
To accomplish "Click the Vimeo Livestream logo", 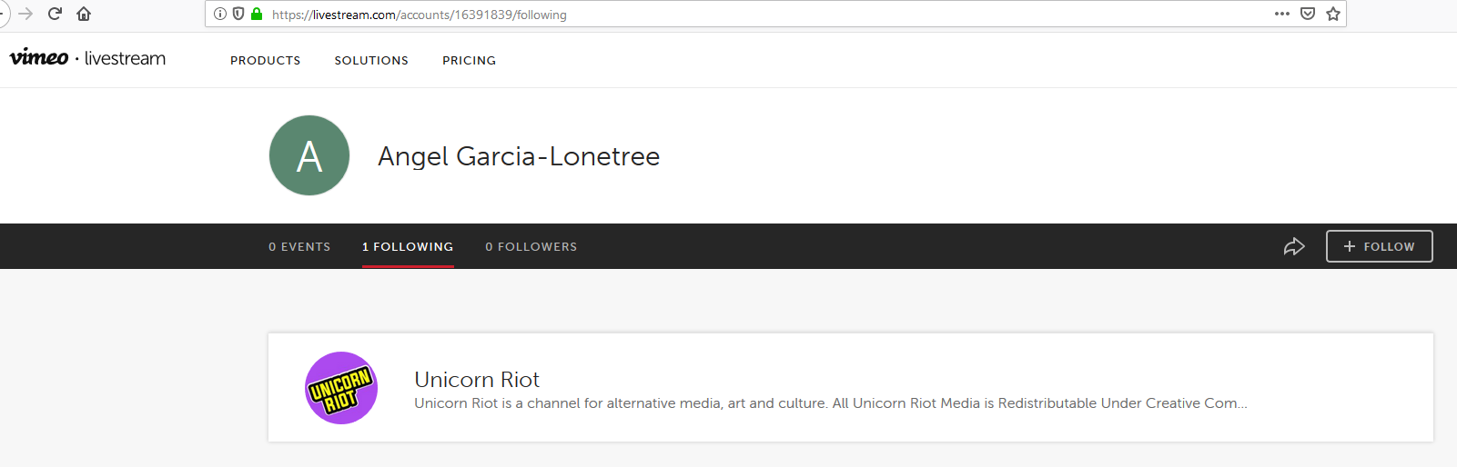I will [87, 58].
